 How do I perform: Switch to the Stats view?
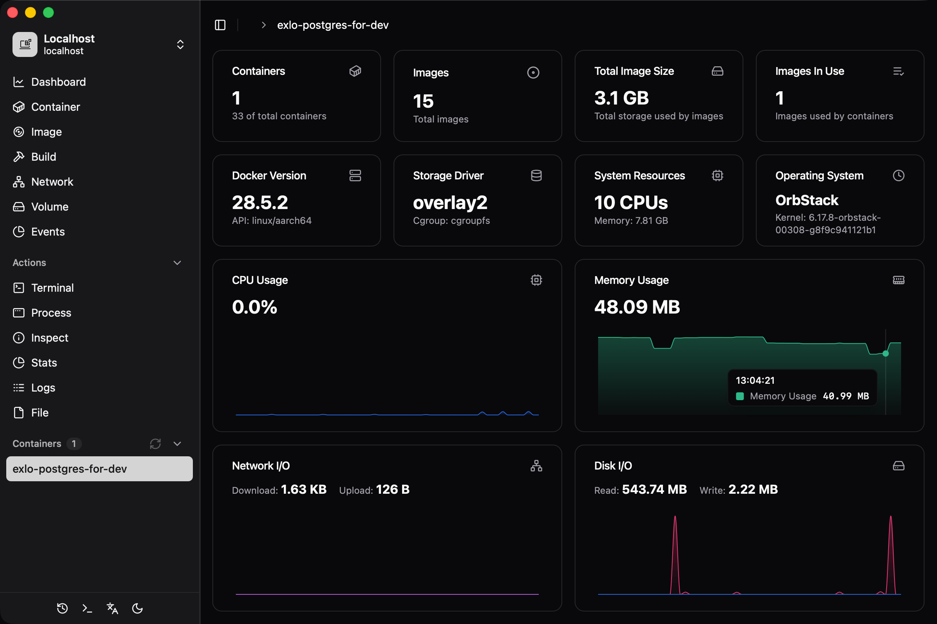pos(44,363)
